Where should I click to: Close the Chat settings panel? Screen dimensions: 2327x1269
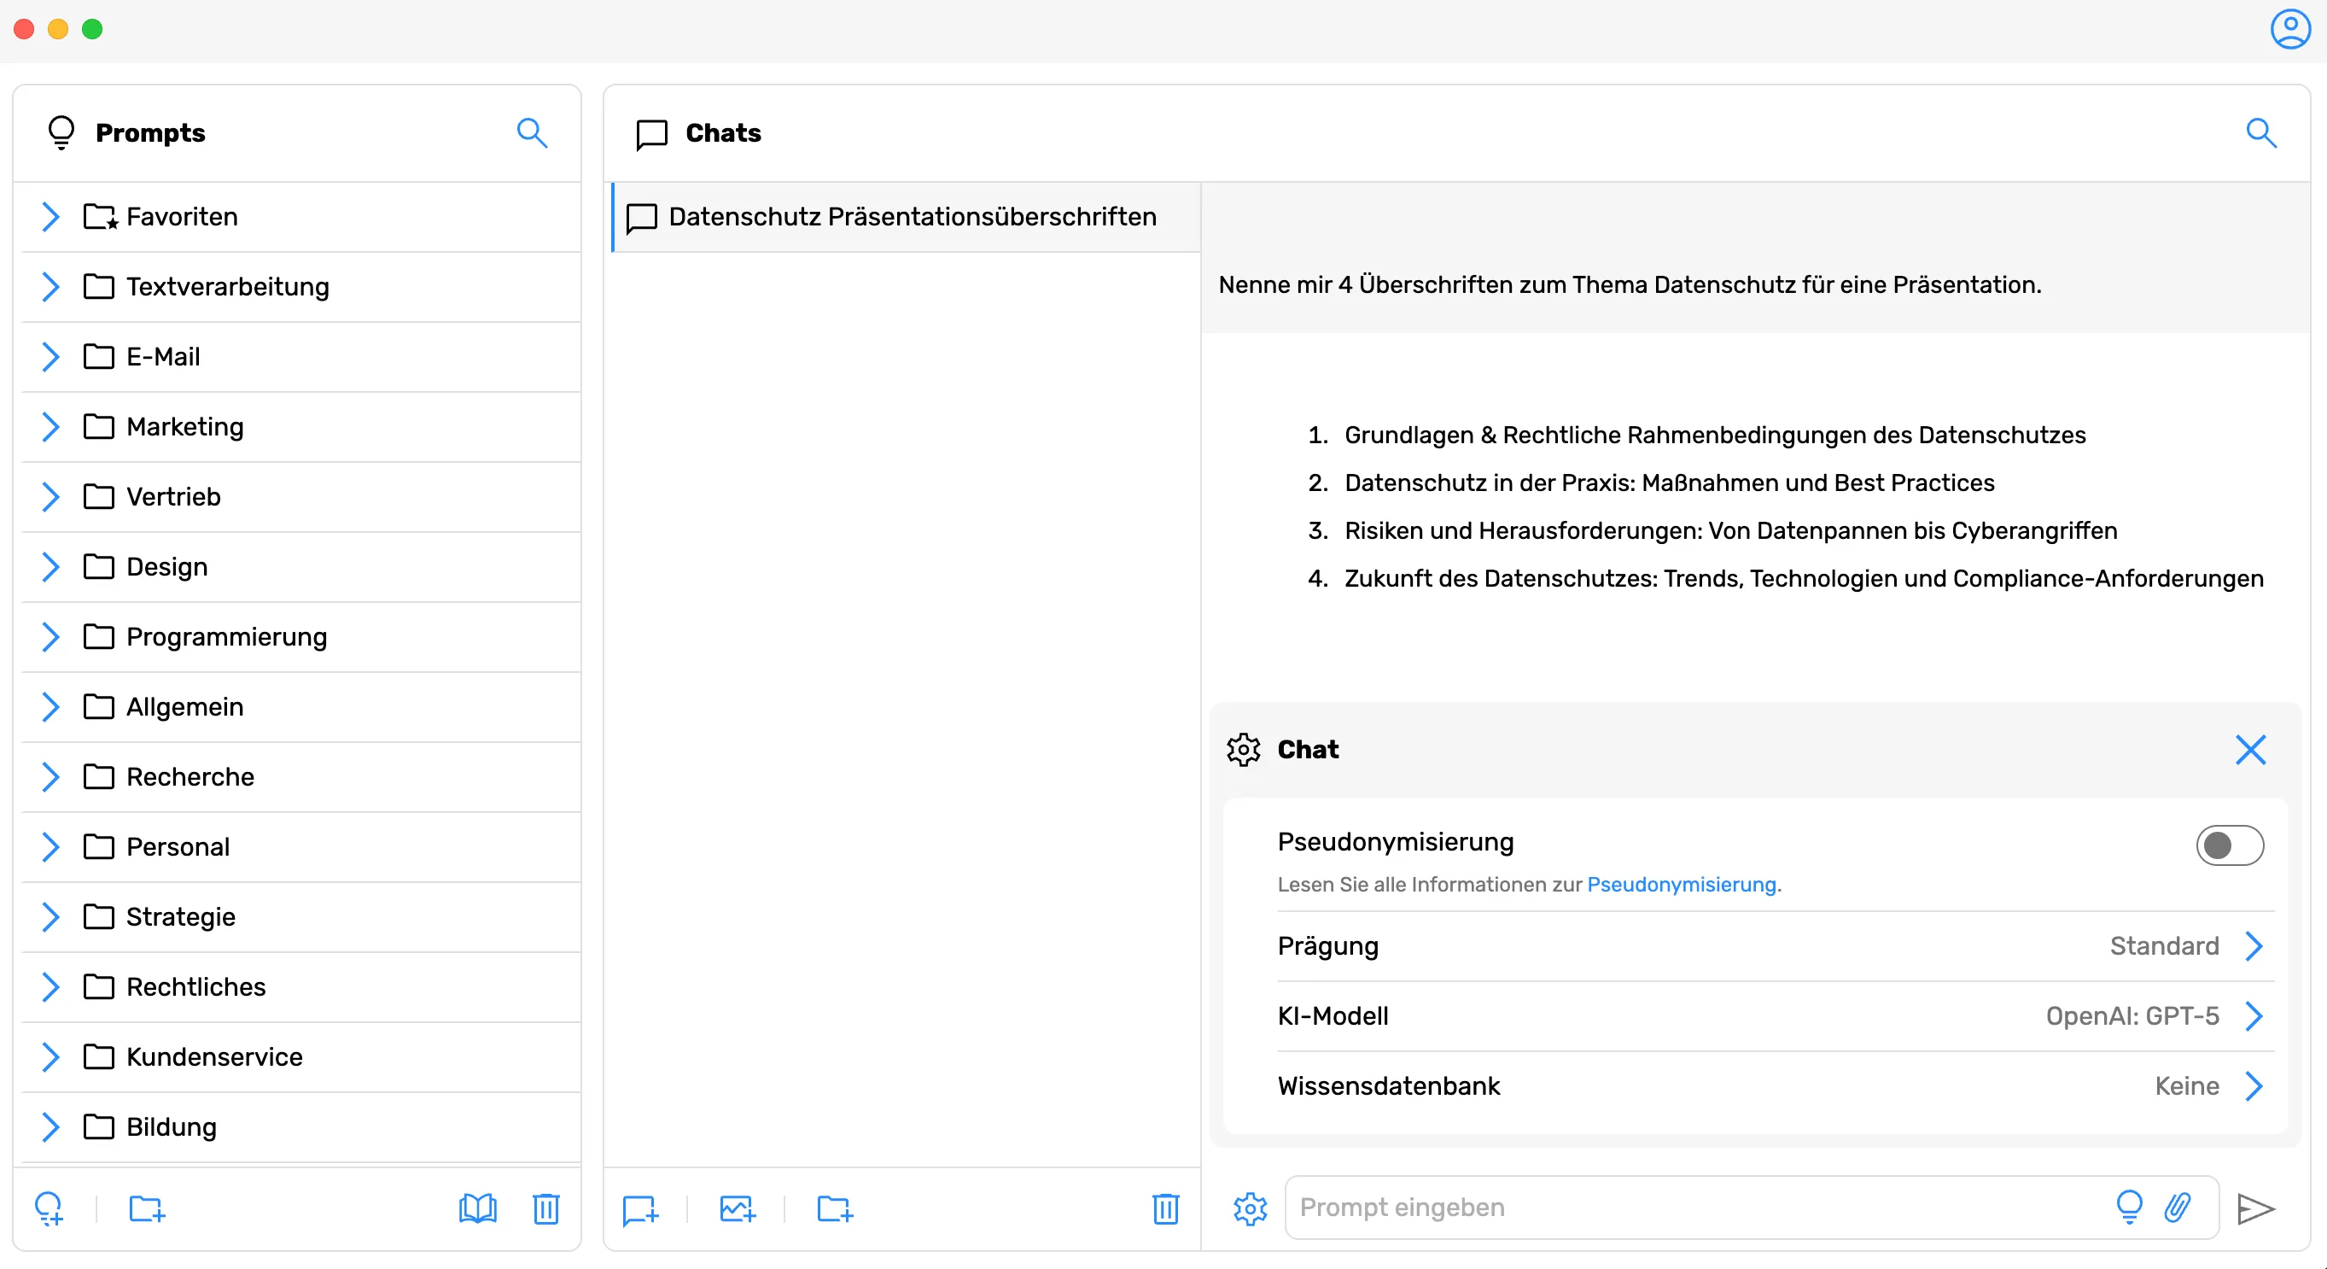pyautogui.click(x=2250, y=749)
